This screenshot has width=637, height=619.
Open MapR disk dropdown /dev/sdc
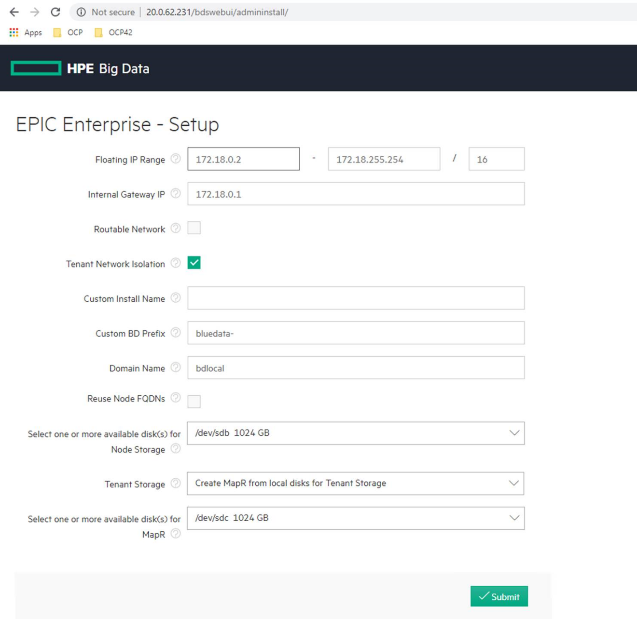(356, 518)
